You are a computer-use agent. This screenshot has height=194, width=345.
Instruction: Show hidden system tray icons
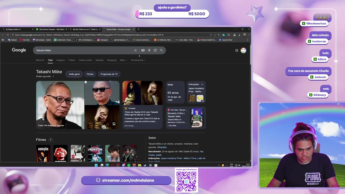tap(219, 165)
